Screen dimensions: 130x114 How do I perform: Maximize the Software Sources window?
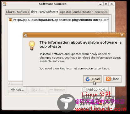click(x=106, y=4)
